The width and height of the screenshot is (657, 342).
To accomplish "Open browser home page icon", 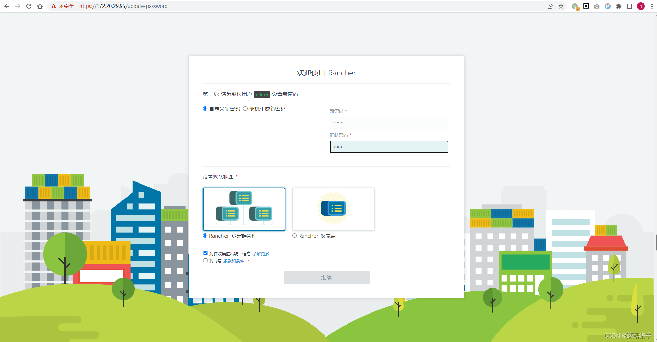I will [40, 6].
